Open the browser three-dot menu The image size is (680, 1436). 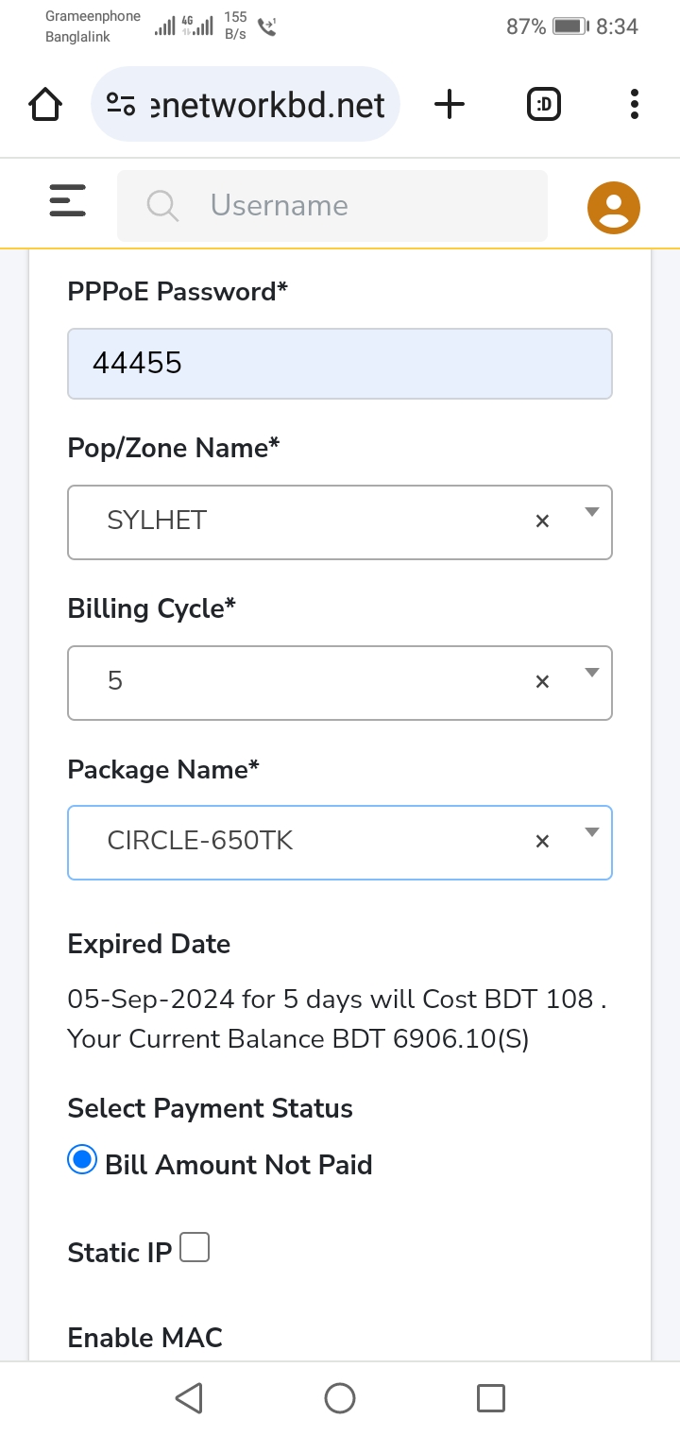[634, 104]
